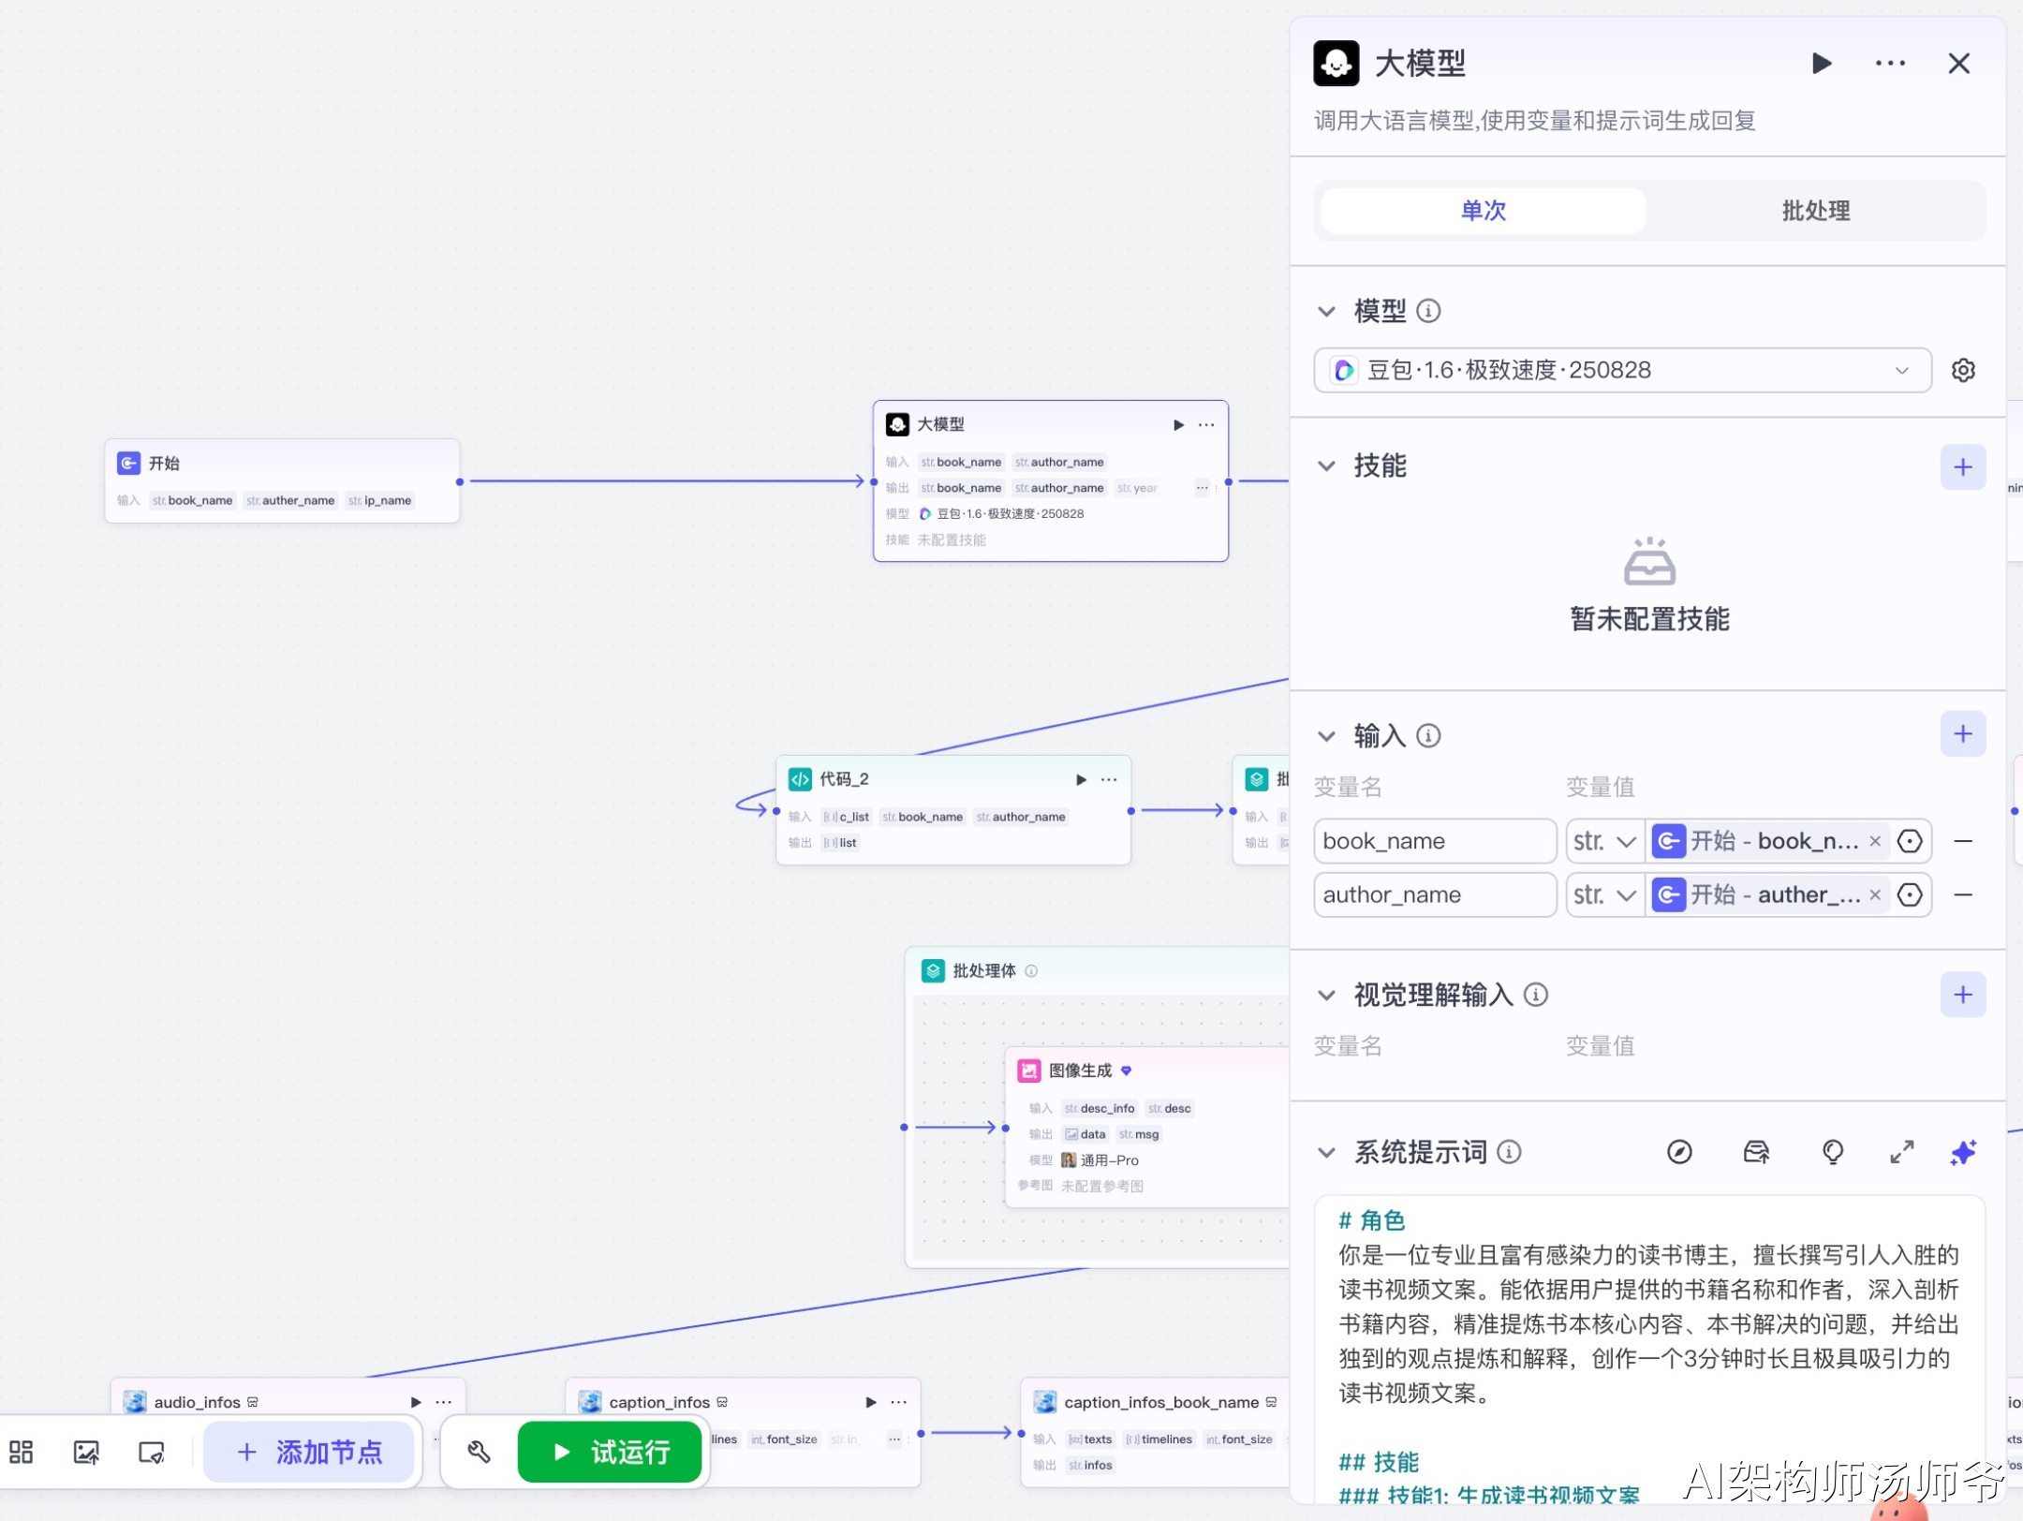This screenshot has width=2023, height=1521.
Task: Click the AI optimize prompt sparkle icon
Action: (1963, 1152)
